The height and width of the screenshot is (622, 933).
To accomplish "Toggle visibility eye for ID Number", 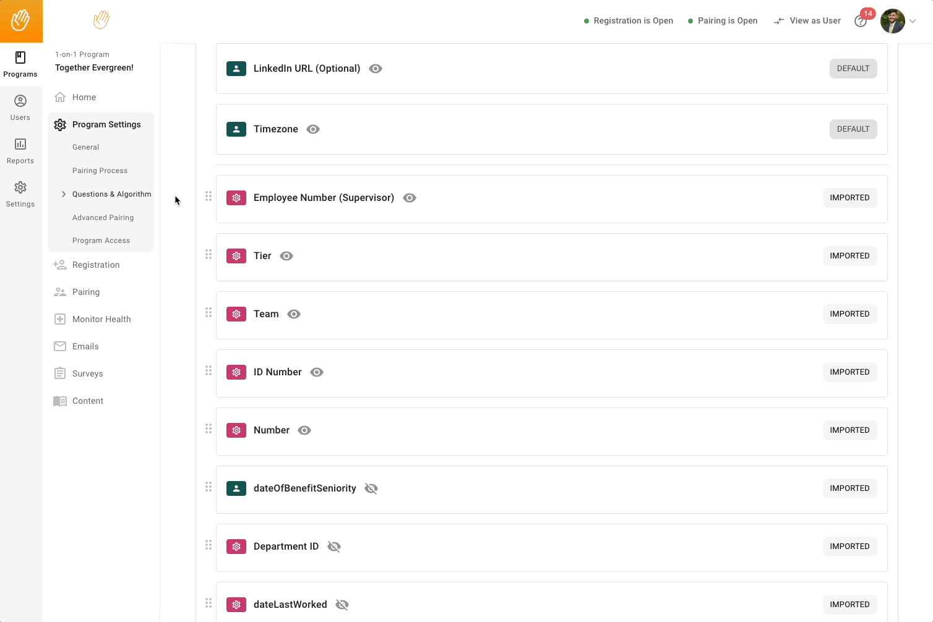I will (317, 372).
